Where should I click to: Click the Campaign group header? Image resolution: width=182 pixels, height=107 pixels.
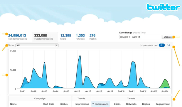40,98
